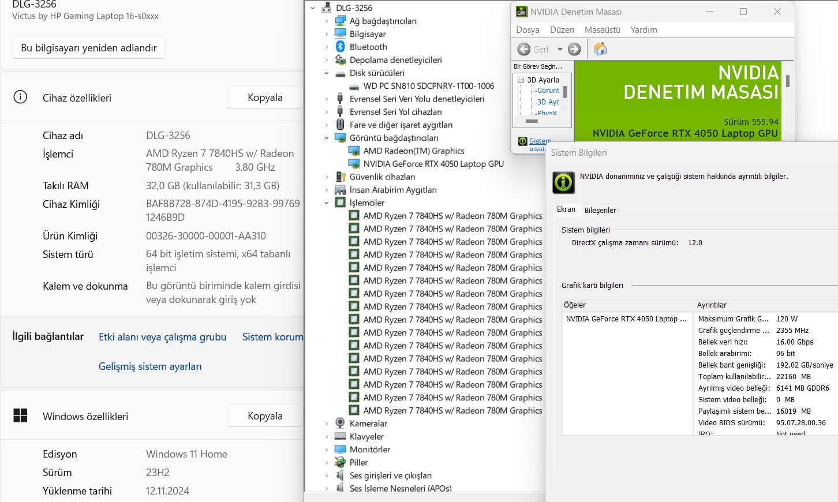
Task: Click the NVIDIA Denetim Masası title bar icon
Action: [522, 12]
